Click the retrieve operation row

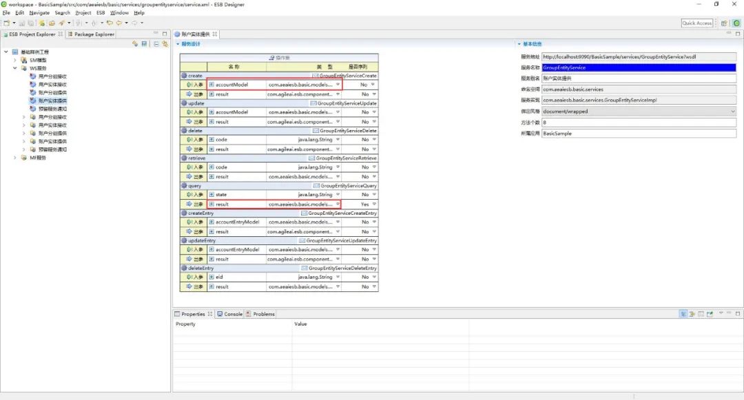pos(279,158)
